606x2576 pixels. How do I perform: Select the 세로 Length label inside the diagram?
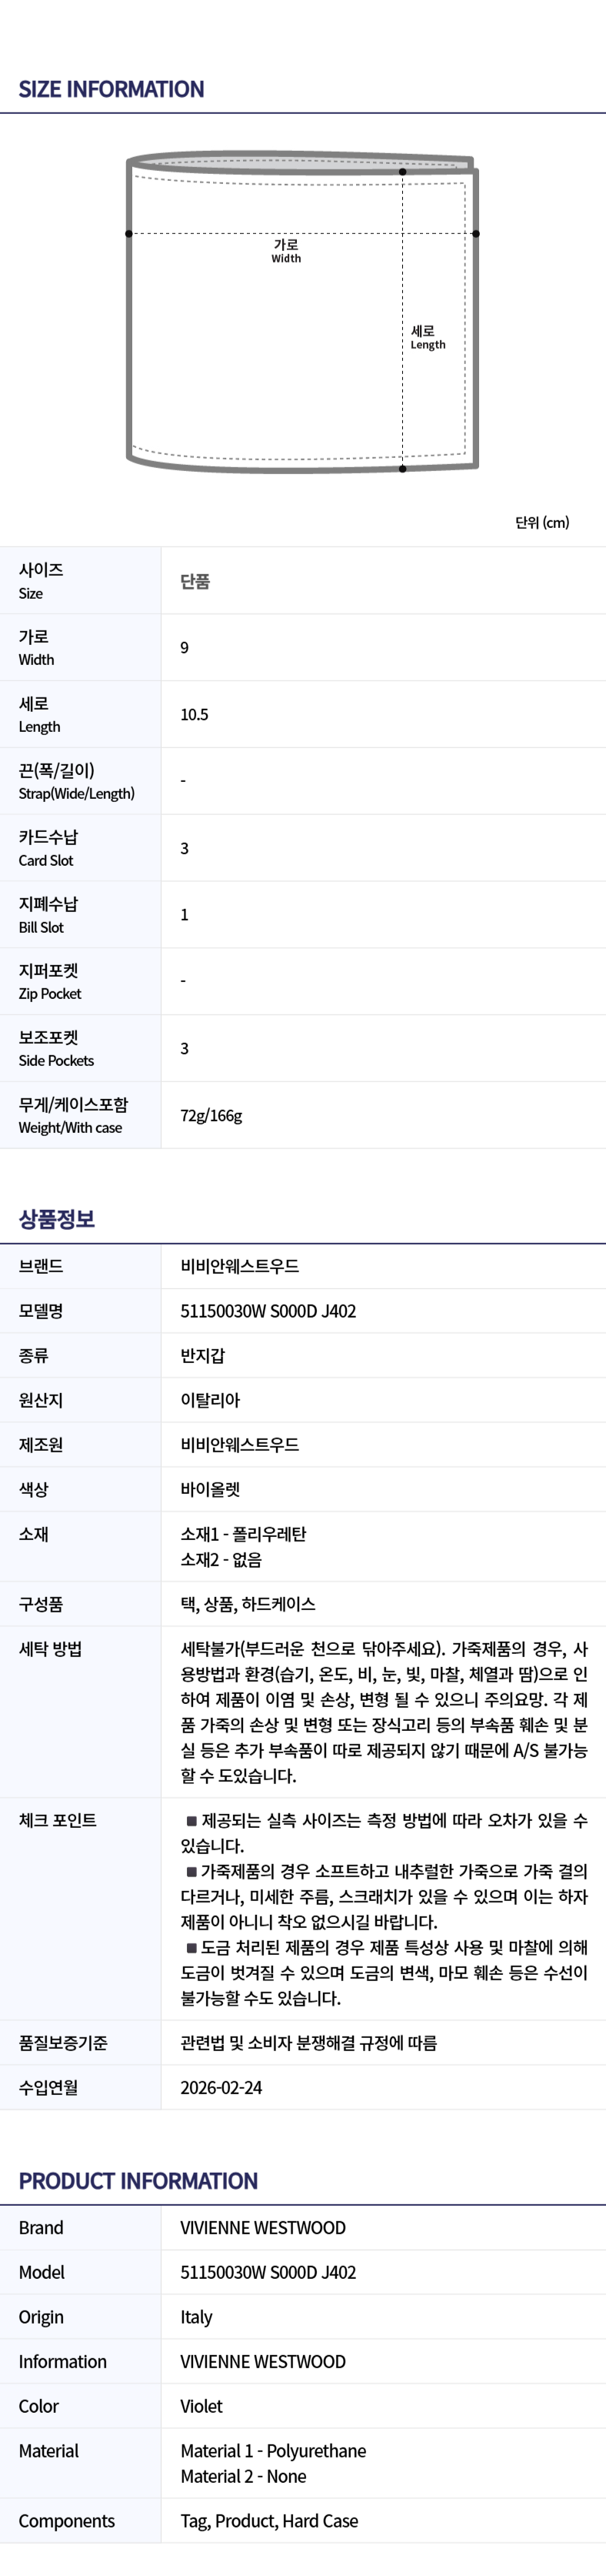(x=427, y=337)
